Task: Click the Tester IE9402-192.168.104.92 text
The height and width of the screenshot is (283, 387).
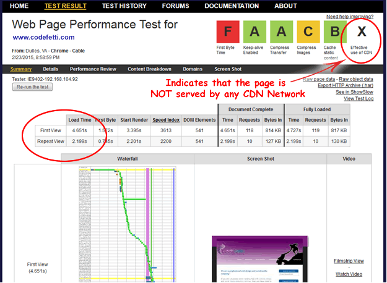Action: [45, 79]
